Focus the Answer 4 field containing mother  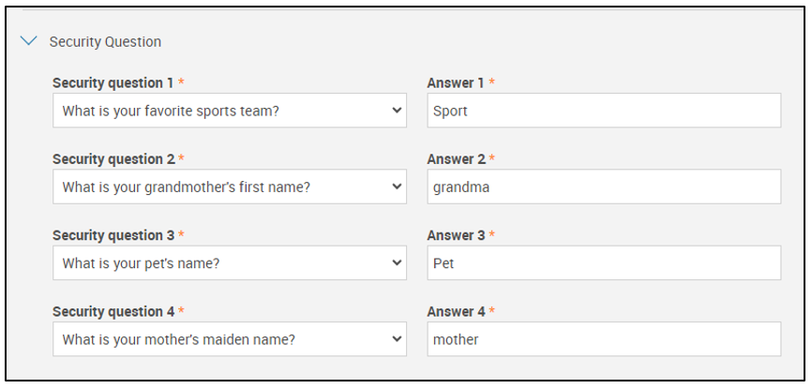tap(603, 339)
